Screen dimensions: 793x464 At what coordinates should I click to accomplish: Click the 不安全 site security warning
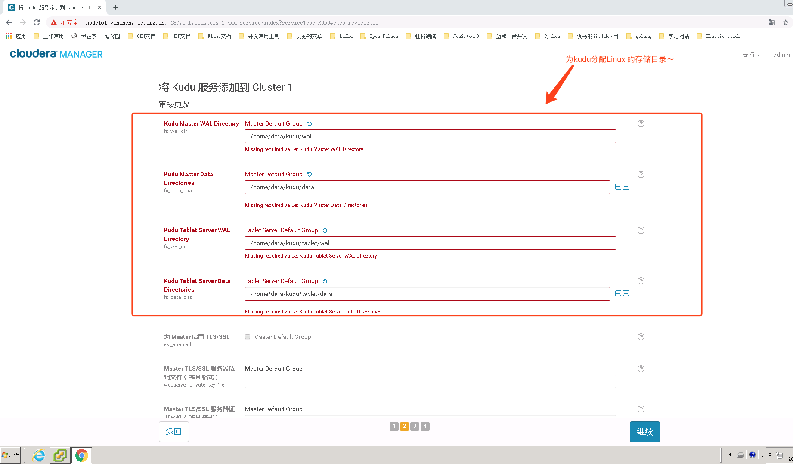65,22
